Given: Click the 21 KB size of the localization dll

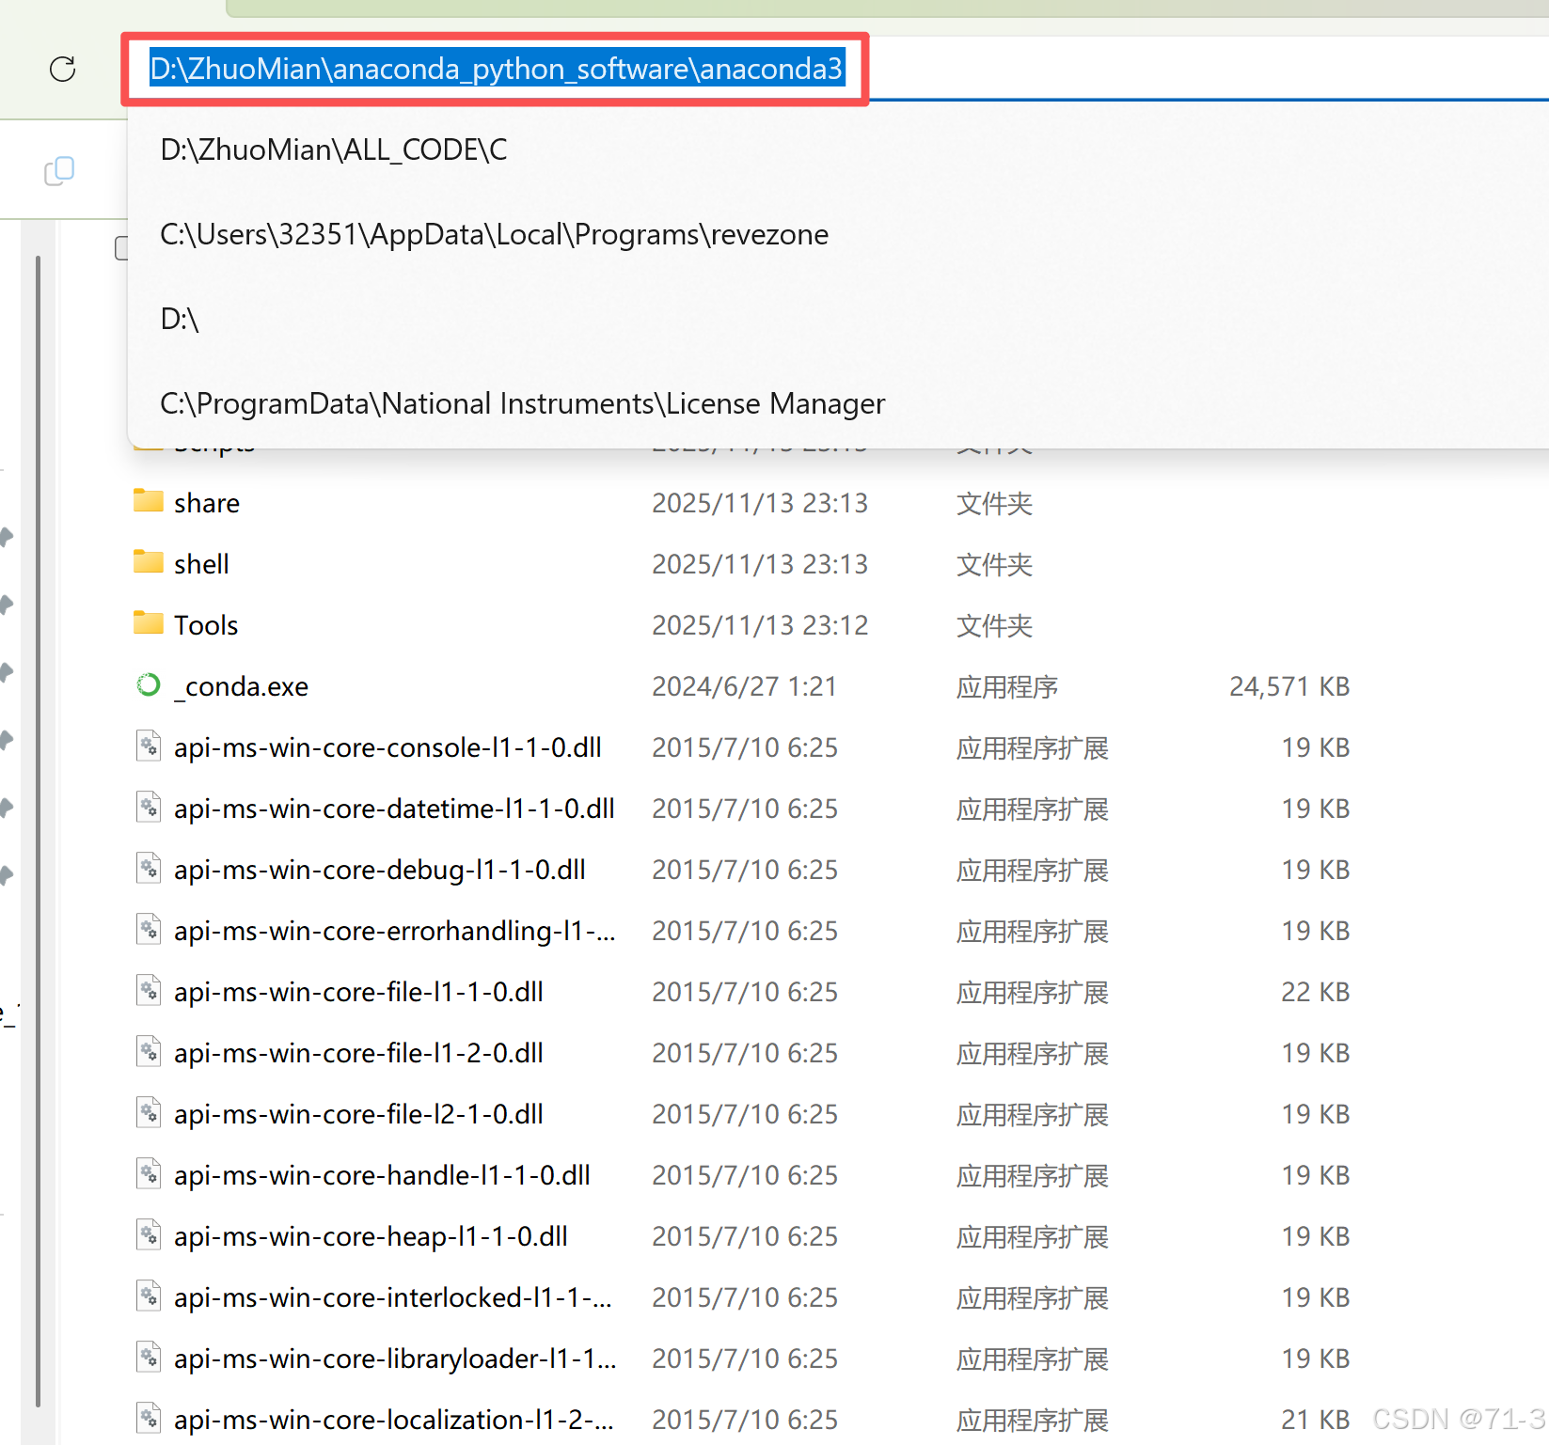Looking at the screenshot, I should point(1315,1420).
